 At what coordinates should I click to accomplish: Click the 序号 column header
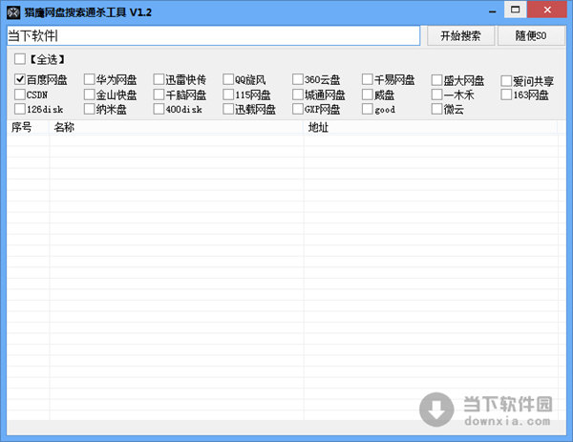[x=28, y=127]
